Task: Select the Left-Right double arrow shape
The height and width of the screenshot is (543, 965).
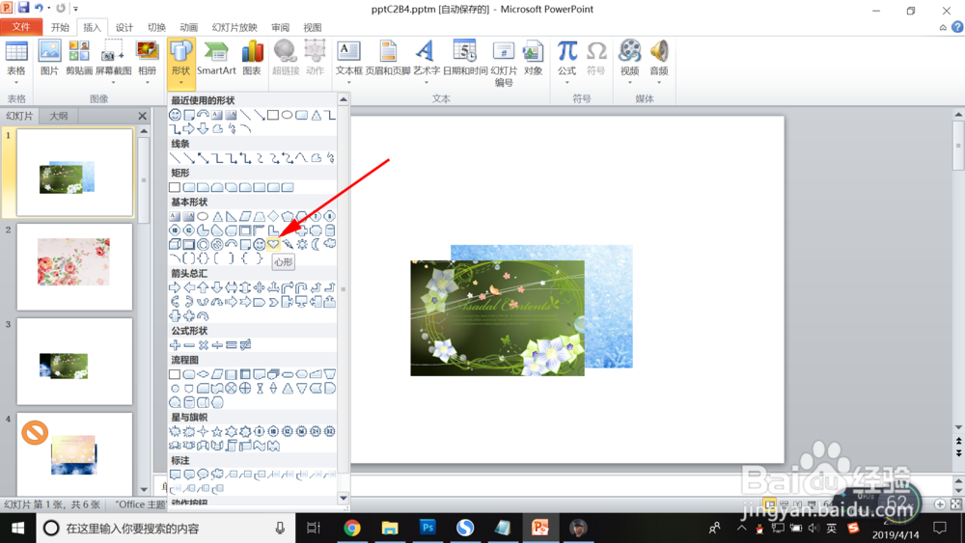Action: tap(231, 287)
